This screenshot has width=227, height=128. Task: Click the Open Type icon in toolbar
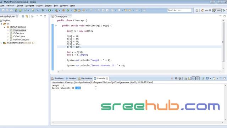(75, 10)
